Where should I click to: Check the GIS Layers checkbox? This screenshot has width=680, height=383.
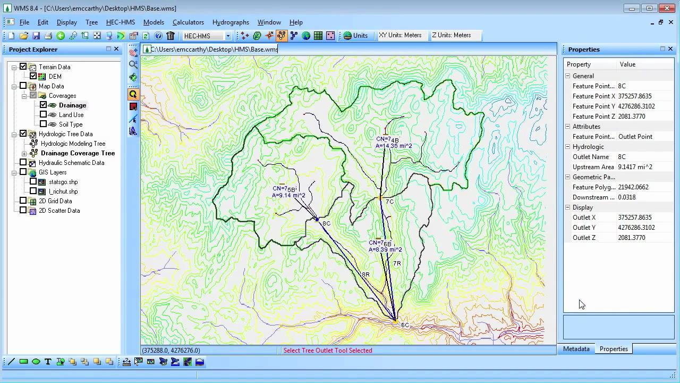(x=22, y=172)
